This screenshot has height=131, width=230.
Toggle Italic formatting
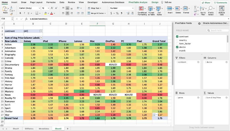(x=24, y=13)
